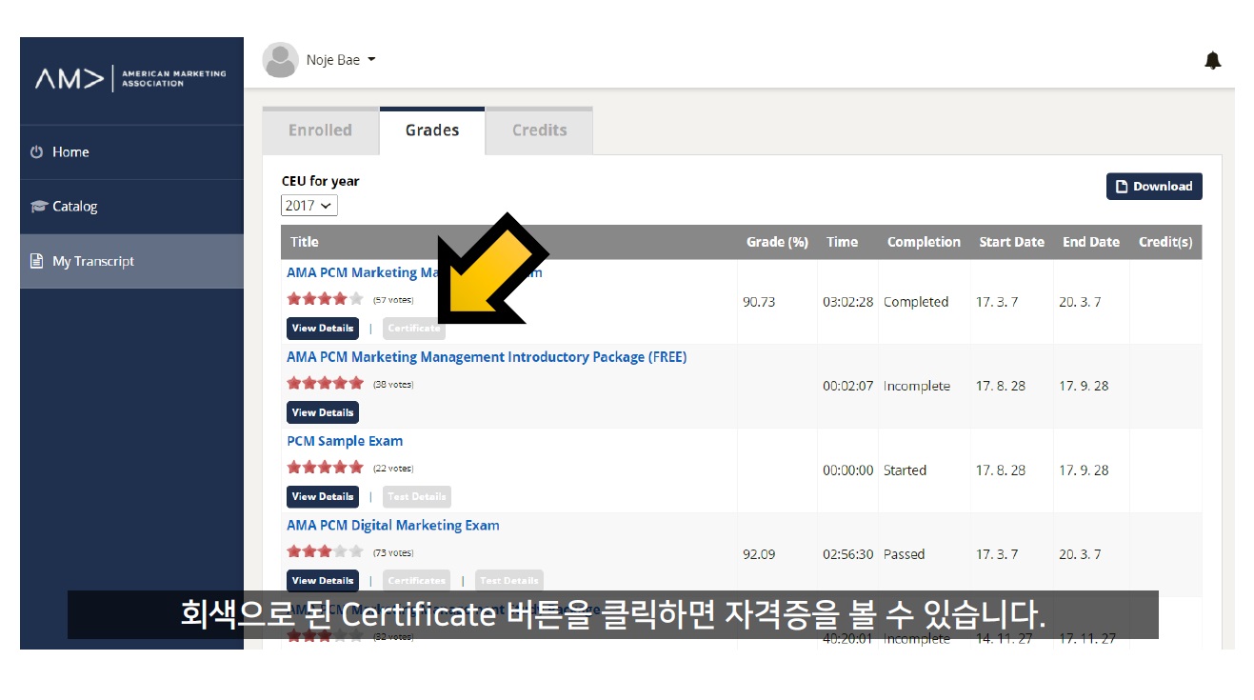The width and height of the screenshot is (1254, 700).
Task: Open the notifications bell icon
Action: pos(1212,61)
